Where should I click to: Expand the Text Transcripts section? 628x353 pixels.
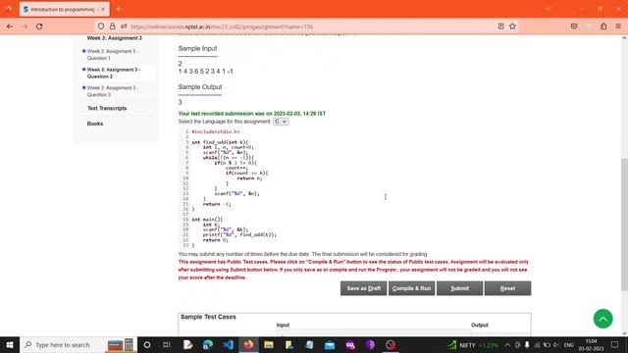point(107,109)
